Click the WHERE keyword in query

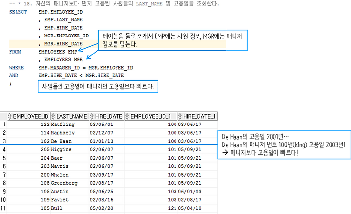tap(17, 68)
